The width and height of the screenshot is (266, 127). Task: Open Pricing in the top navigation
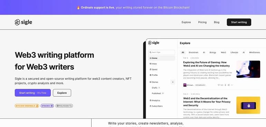pos(202,22)
